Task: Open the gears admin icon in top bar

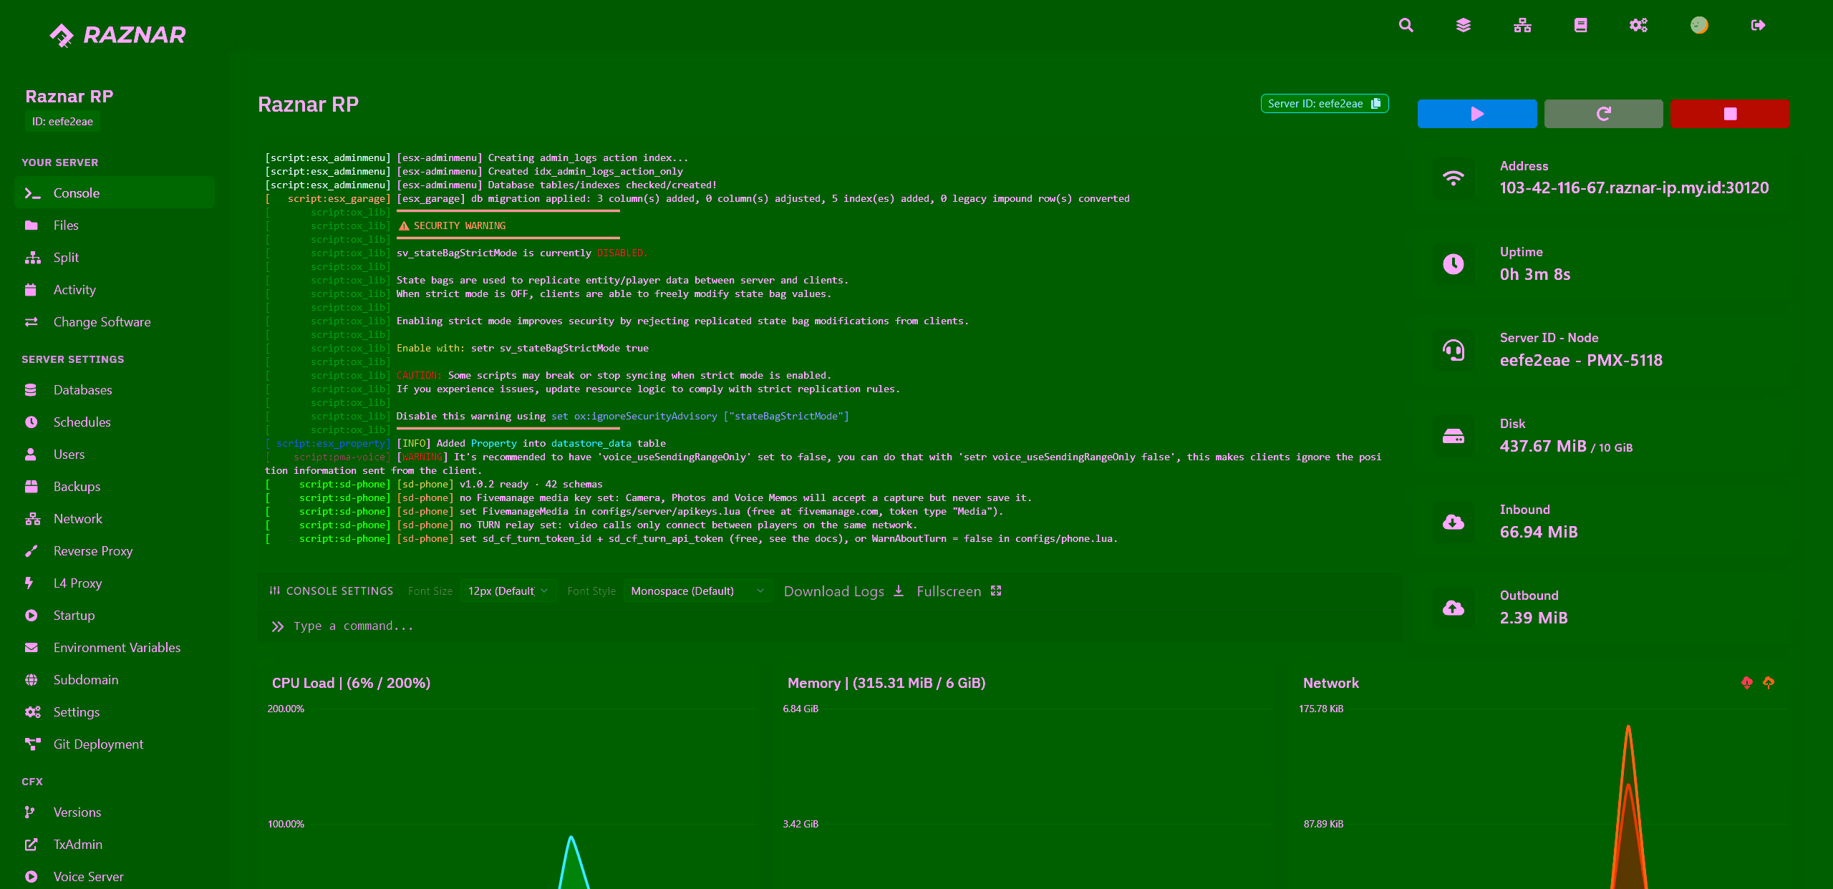Action: point(1638,26)
